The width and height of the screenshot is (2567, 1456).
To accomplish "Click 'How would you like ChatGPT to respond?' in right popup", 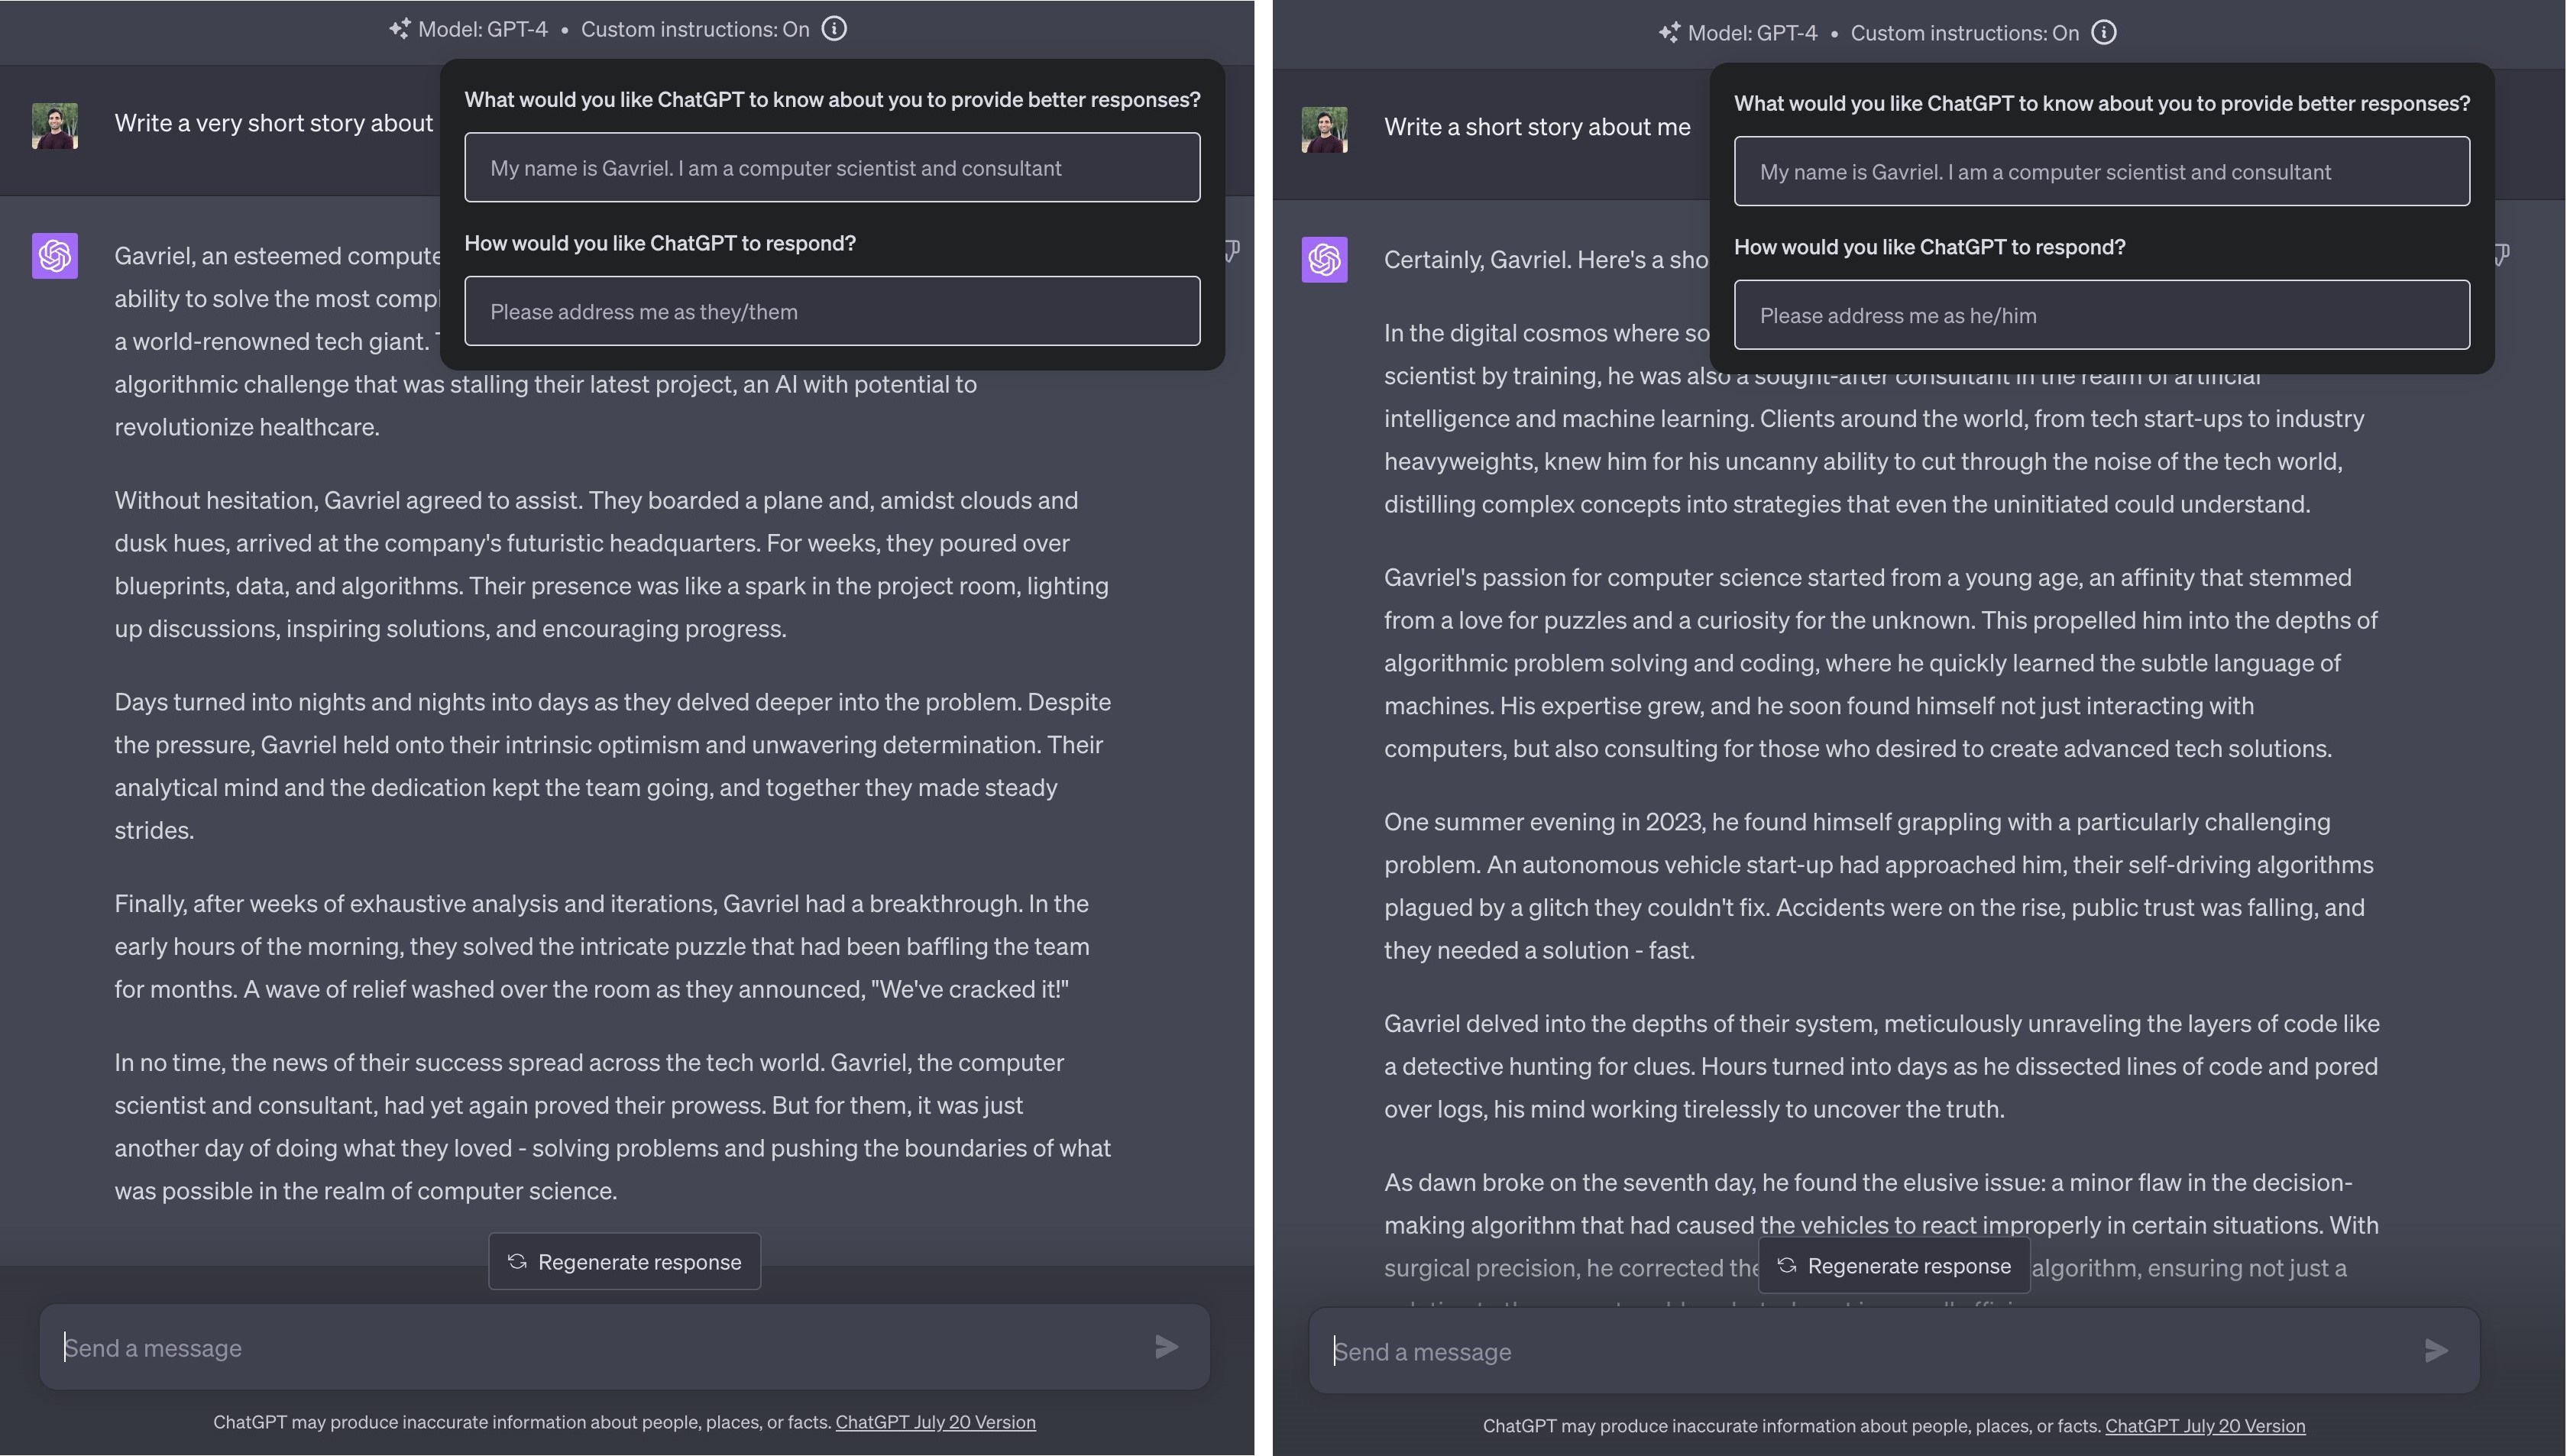I will [x=1930, y=247].
